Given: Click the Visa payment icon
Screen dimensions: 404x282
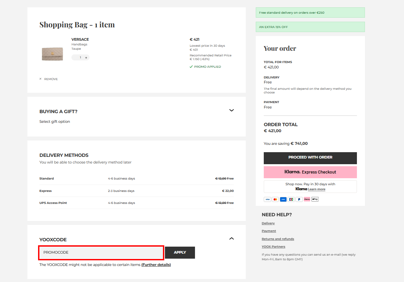Looking at the screenshot, I should (x=267, y=199).
